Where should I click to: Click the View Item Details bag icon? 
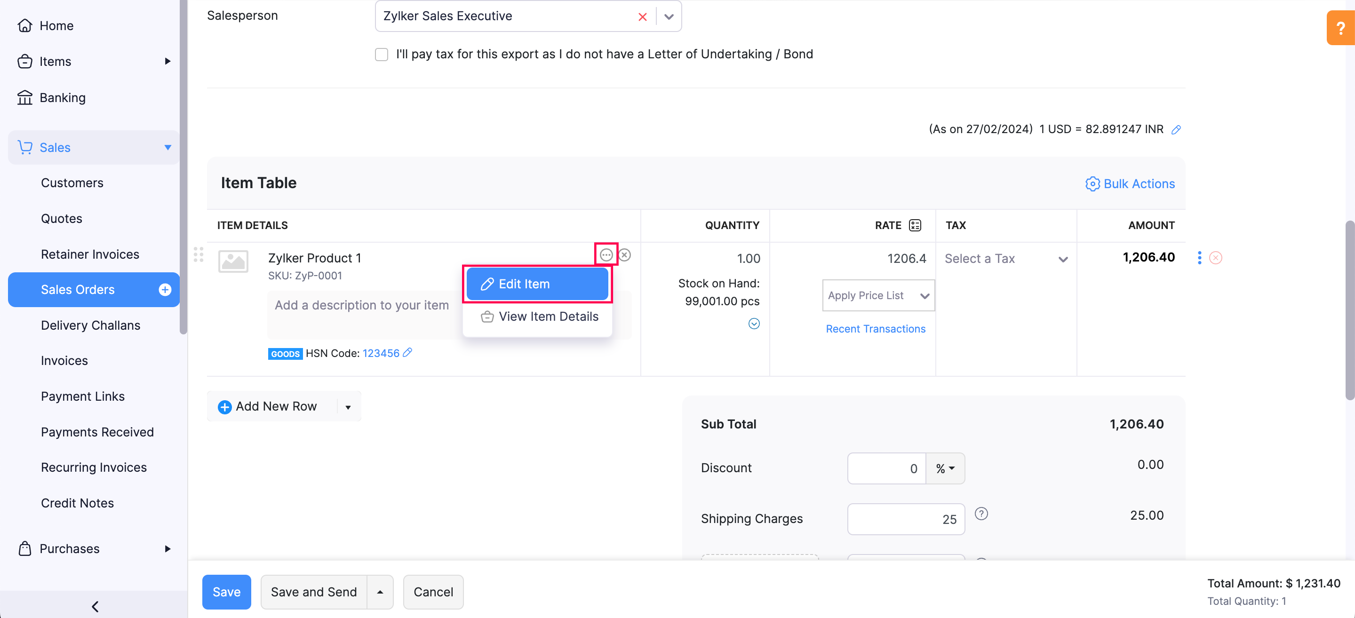click(x=486, y=316)
